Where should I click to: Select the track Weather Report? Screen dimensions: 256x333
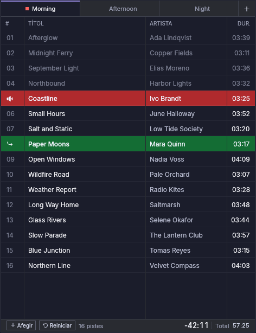tap(128, 189)
